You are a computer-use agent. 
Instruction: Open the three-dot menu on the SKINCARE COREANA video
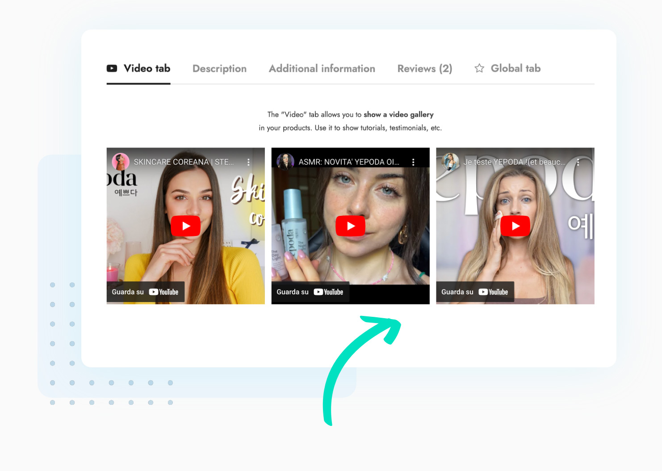click(249, 162)
